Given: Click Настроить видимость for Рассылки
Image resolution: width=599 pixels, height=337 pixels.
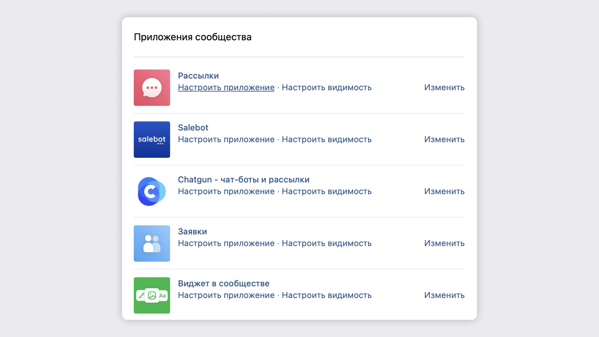Looking at the screenshot, I should [327, 88].
